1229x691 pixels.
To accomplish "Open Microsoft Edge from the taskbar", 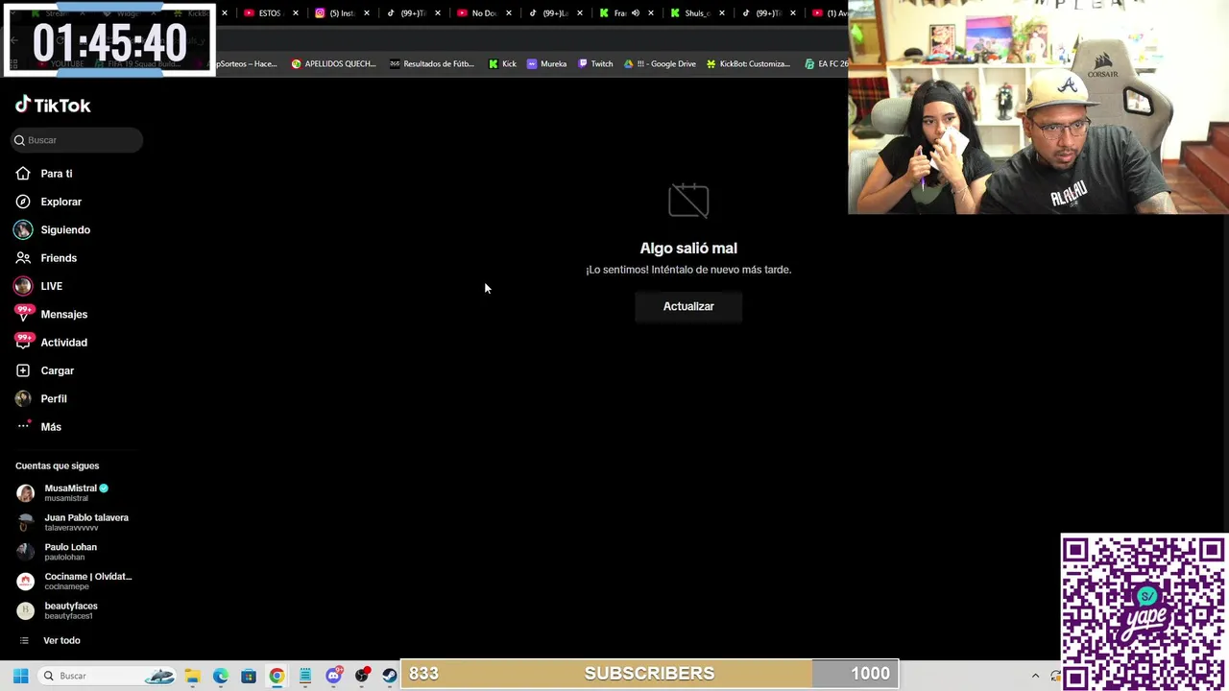I will pos(221,676).
